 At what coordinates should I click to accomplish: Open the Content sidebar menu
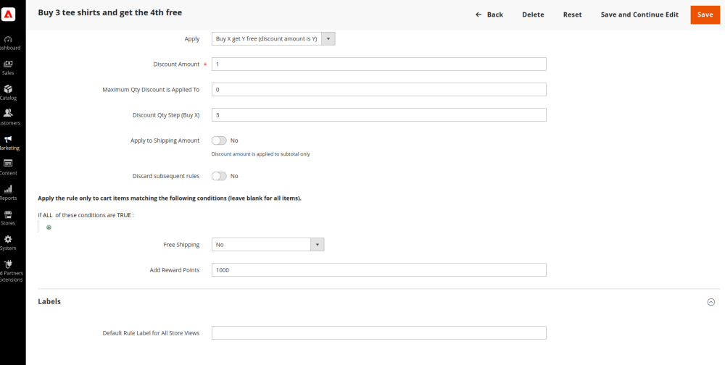[8, 167]
